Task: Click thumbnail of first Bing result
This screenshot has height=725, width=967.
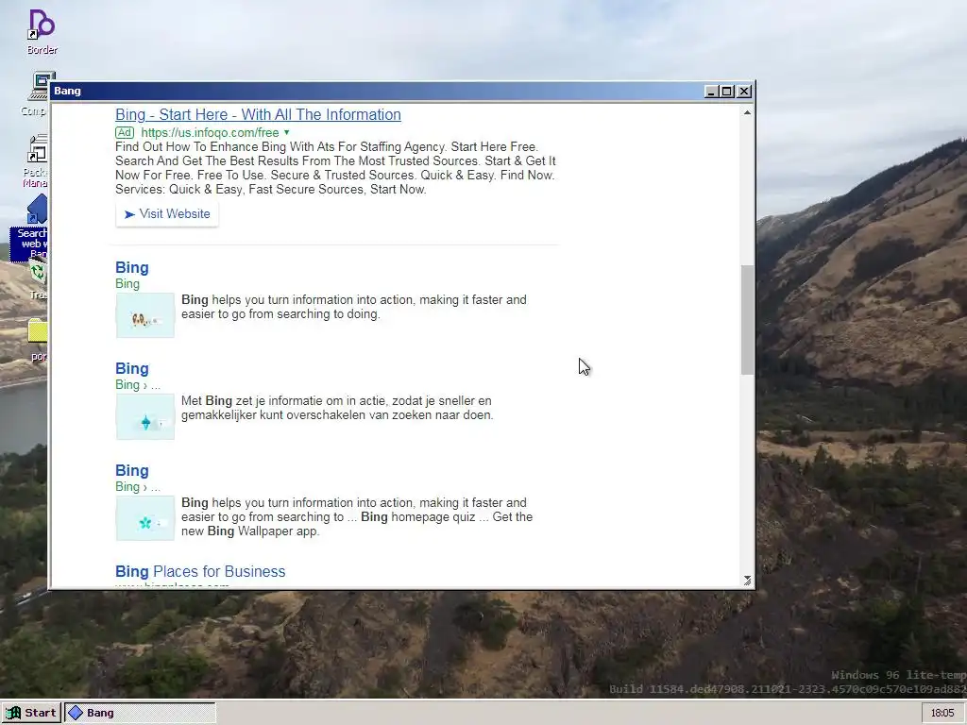Action: pos(145,315)
